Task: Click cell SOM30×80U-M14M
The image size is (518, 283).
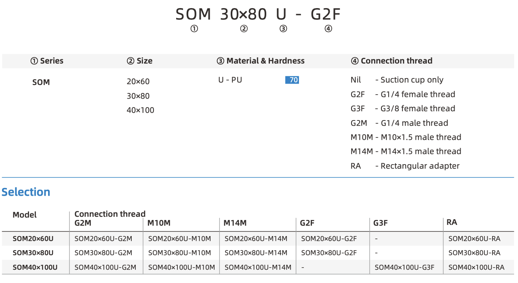Action: [x=256, y=253]
